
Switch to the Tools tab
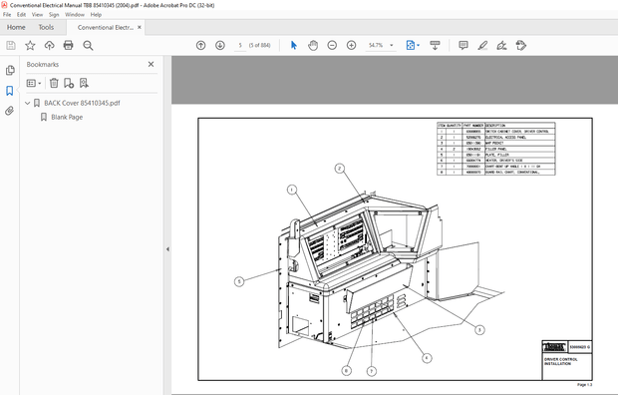tap(46, 27)
